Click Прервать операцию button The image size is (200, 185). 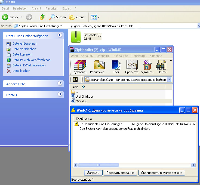120,173
